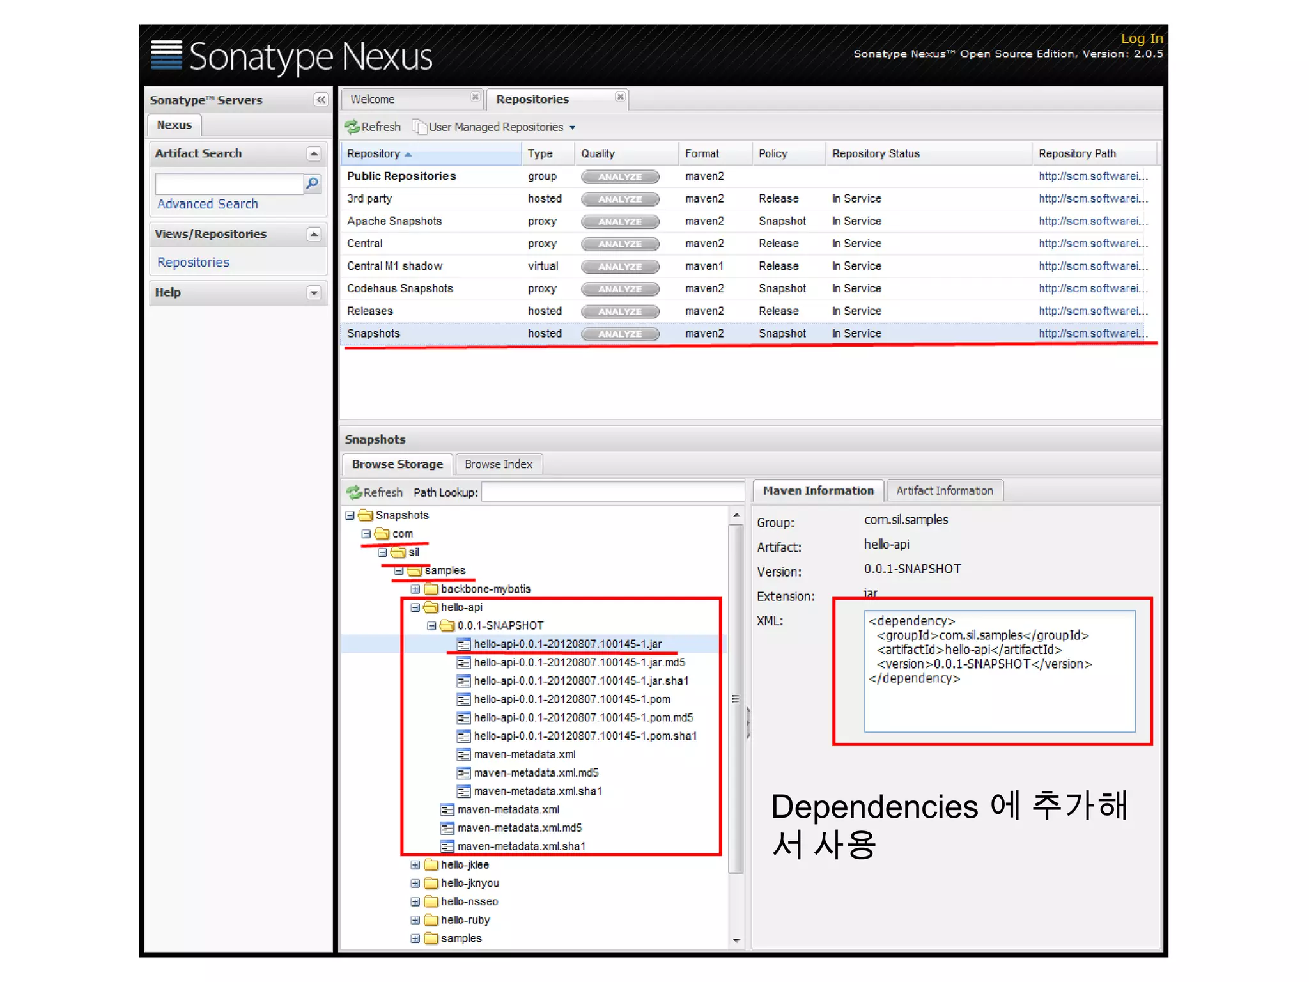Image resolution: width=1309 pixels, height=982 pixels.
Task: Open the Artifact Information tab
Action: click(x=944, y=490)
